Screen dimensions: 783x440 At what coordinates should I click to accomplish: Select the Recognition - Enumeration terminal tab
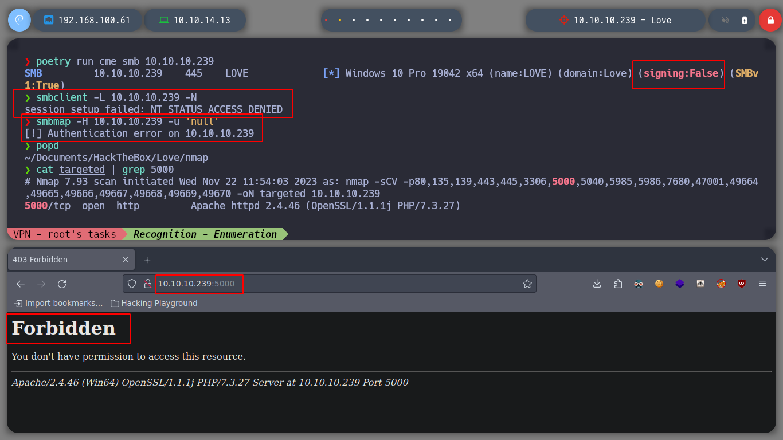tap(205, 234)
